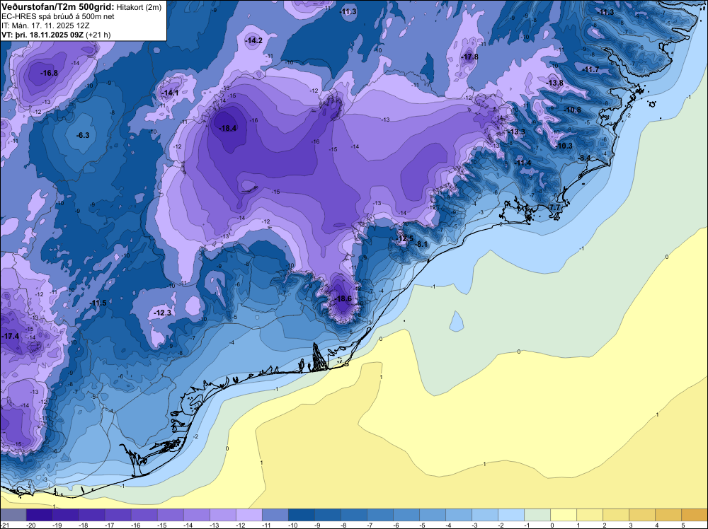Click the -13.3 temperature label
Viewport: 708px width, 529px height.
click(517, 132)
